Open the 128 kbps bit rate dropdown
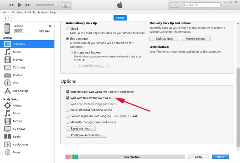The image size is (240, 163). tap(122, 116)
